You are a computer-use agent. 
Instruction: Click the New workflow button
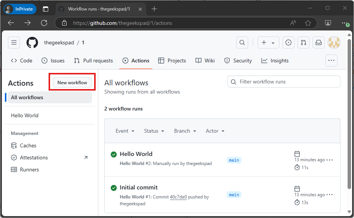(72, 83)
